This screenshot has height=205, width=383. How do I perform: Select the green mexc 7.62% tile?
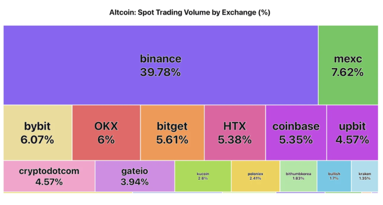pos(348,65)
